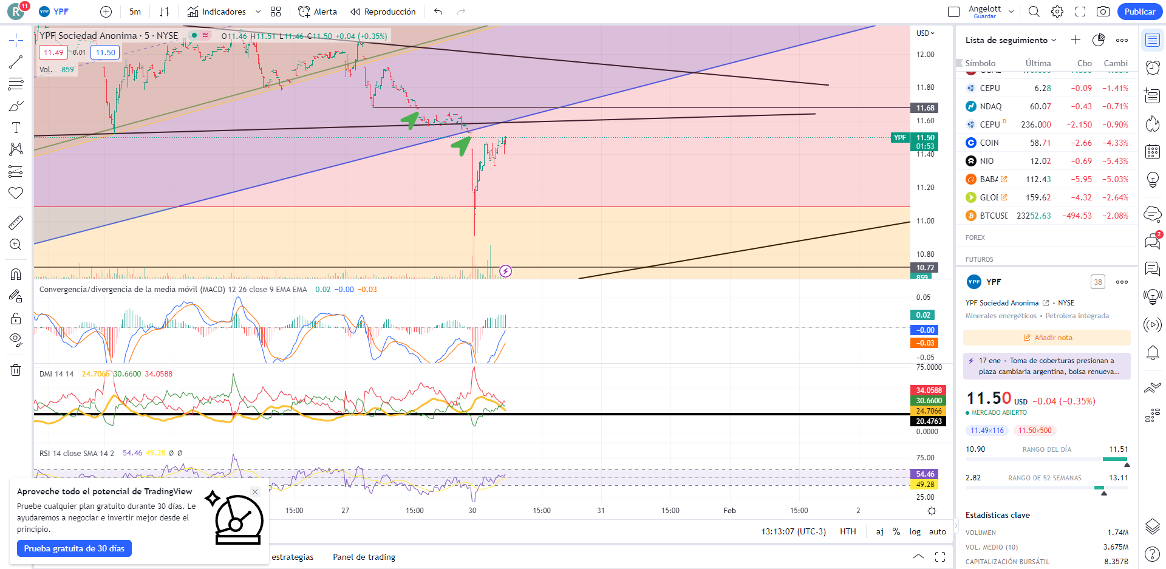Image resolution: width=1166 pixels, height=569 pixels.
Task: Open the help center question icon
Action: [x=1152, y=554]
